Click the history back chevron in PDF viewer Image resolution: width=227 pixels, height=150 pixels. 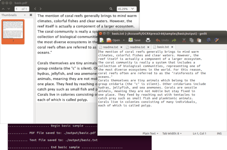[x=35, y=9]
